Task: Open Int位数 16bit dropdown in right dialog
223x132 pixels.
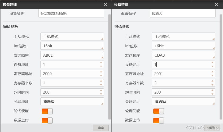Action: pyautogui.click(x=183, y=46)
